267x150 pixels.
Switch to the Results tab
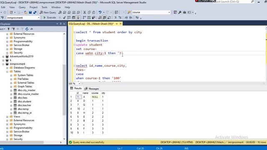tap(76, 88)
